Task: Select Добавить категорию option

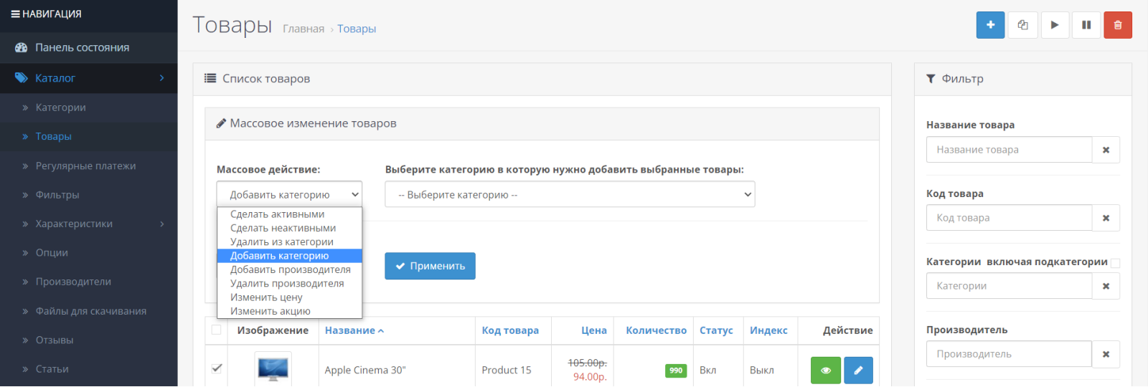Action: (289, 256)
